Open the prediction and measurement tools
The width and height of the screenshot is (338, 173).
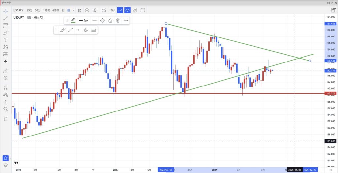(6, 54)
